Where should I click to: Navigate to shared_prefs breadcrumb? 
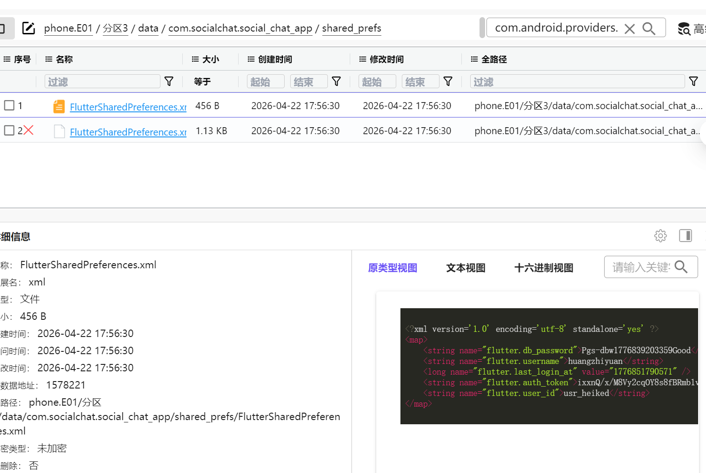[x=352, y=28]
